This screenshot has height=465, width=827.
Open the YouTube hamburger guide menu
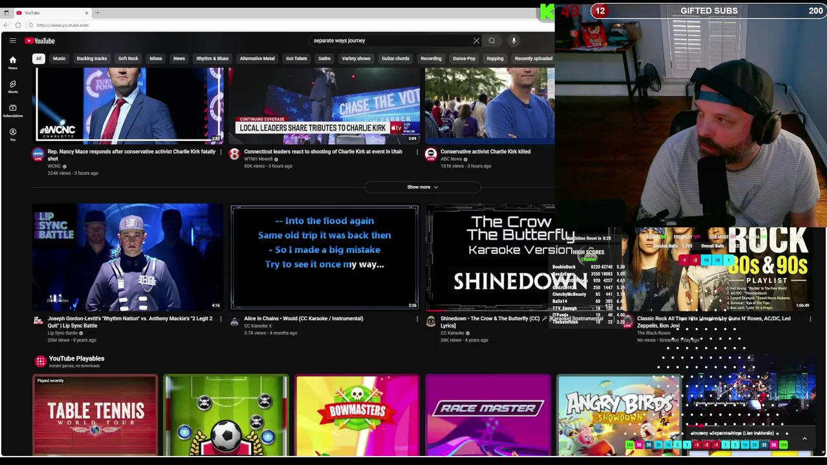12,41
